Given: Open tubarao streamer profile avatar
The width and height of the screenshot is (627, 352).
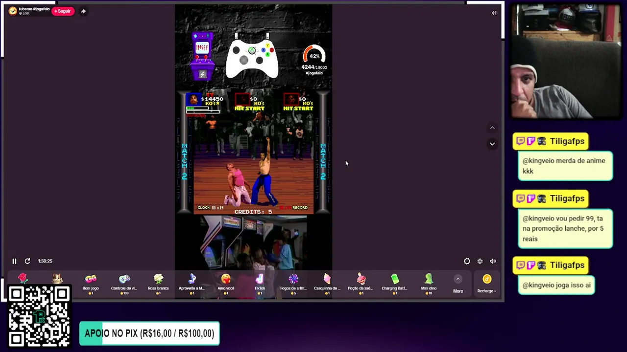Looking at the screenshot, I should (13, 11).
